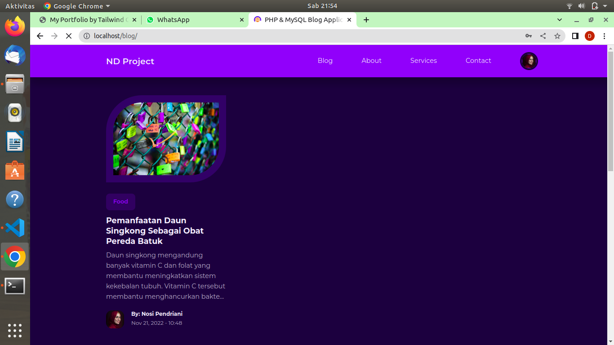Open the Pemanfaatan Daun Singkong article

(155, 230)
